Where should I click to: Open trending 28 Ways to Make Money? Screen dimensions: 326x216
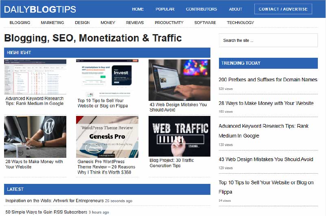266,103
